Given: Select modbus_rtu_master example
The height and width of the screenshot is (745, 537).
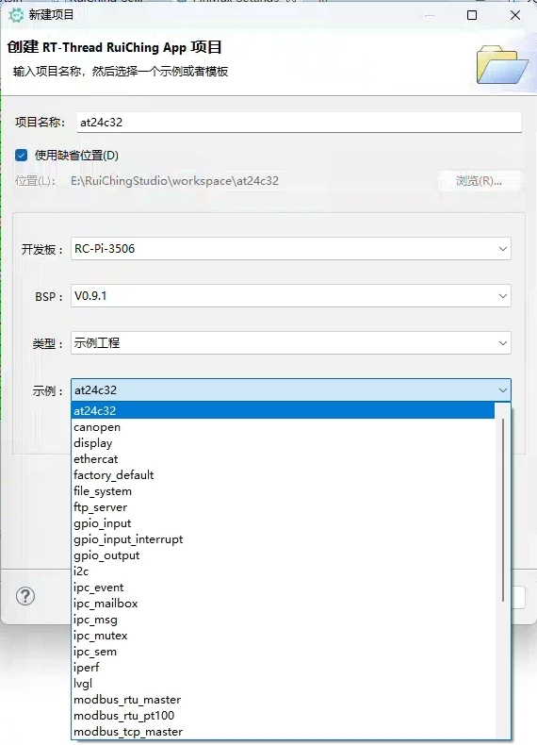Looking at the screenshot, I should tap(283, 700).
